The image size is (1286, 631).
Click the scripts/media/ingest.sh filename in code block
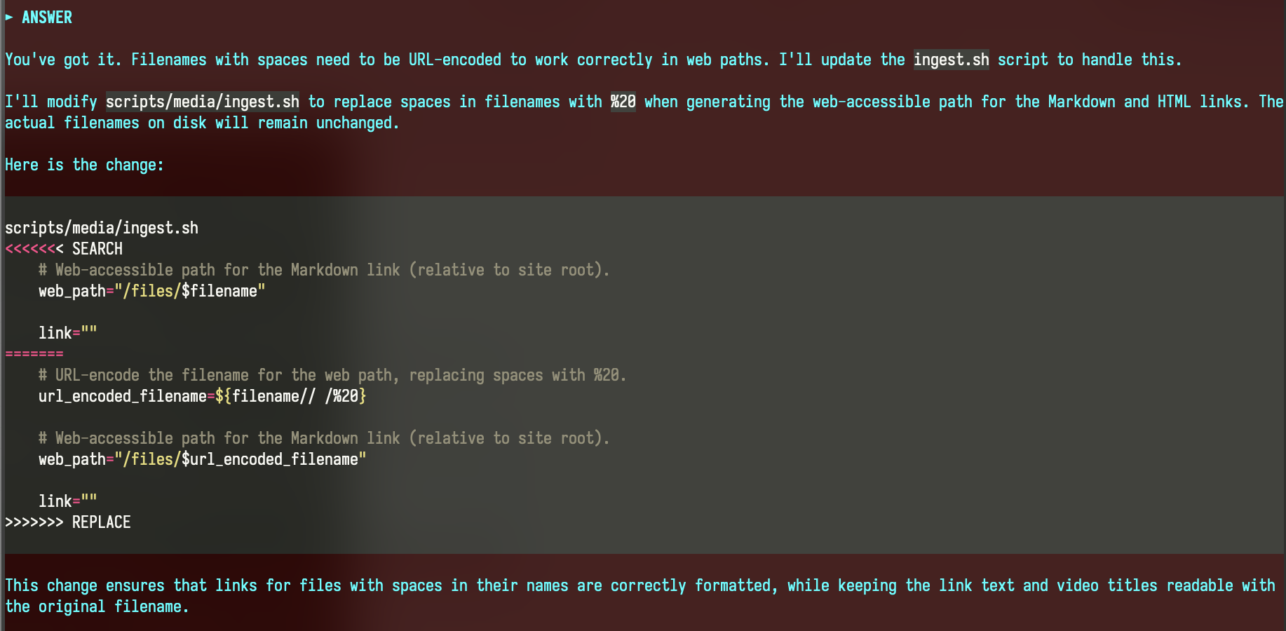[102, 229]
